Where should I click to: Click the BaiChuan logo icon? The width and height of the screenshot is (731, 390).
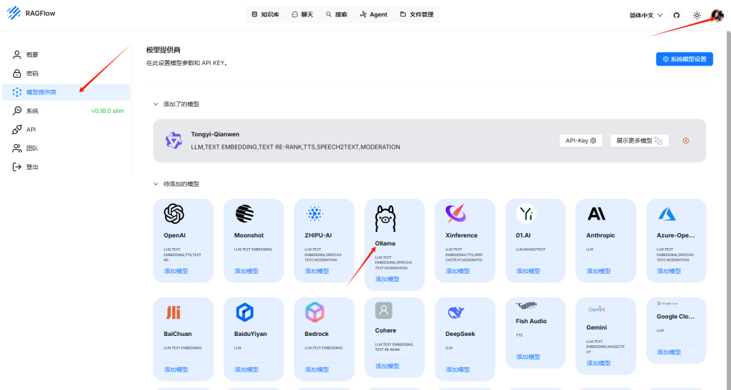point(173,312)
